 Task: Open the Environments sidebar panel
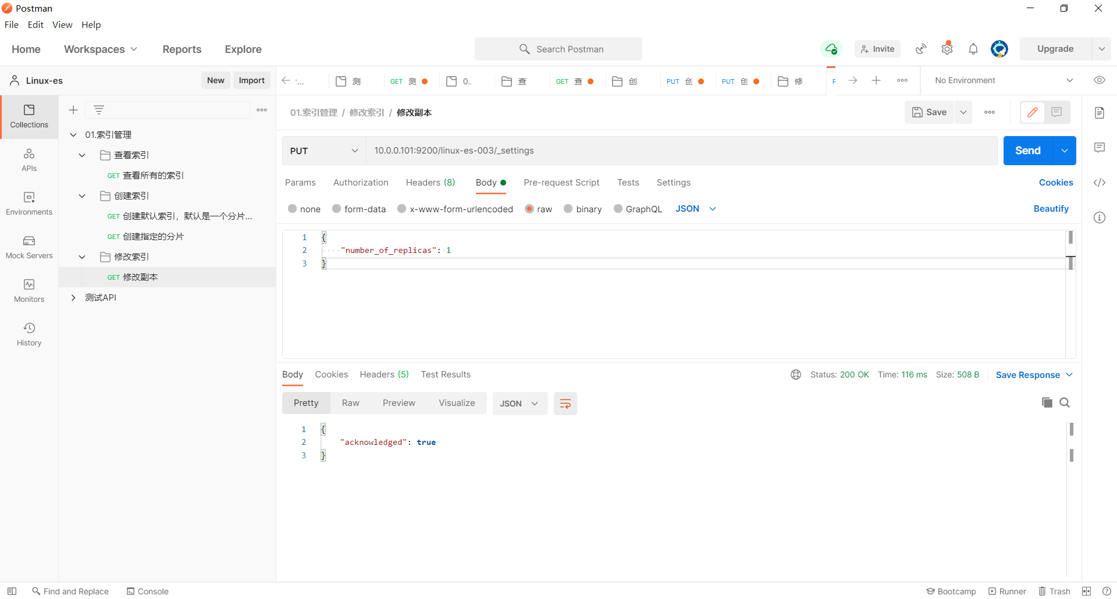coord(29,204)
